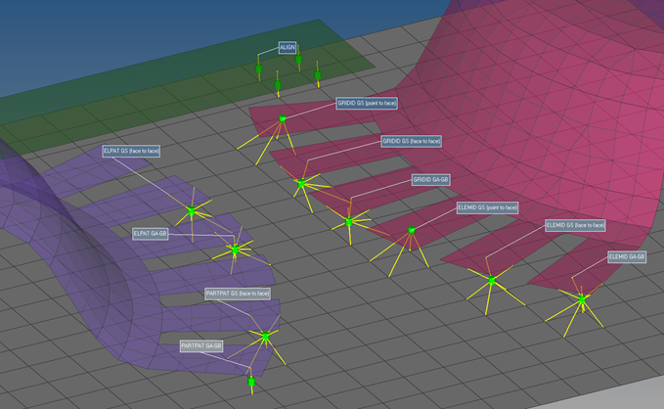Pick the ALIGN connector attached to the label leader
This screenshot has width=664, height=409.
click(259, 68)
